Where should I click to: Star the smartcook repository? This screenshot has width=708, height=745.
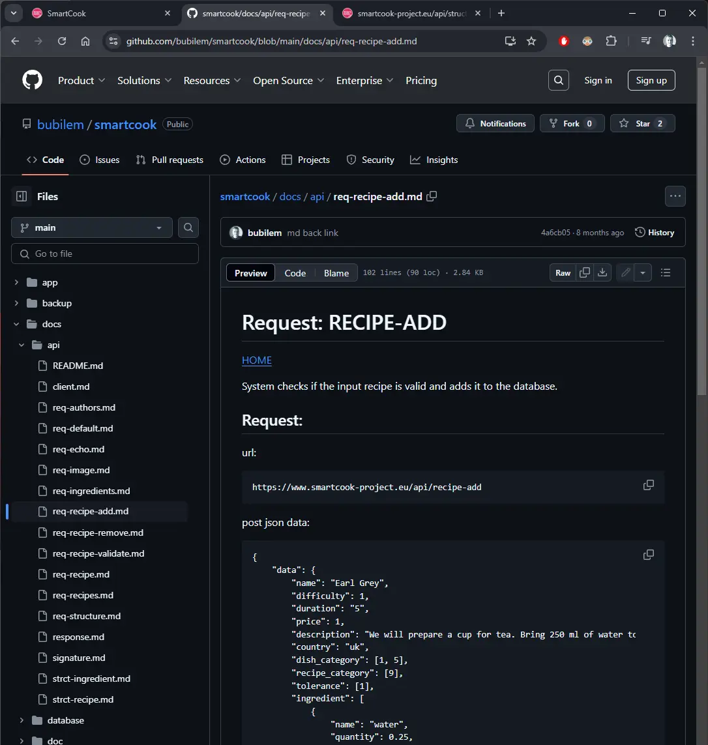click(x=642, y=124)
